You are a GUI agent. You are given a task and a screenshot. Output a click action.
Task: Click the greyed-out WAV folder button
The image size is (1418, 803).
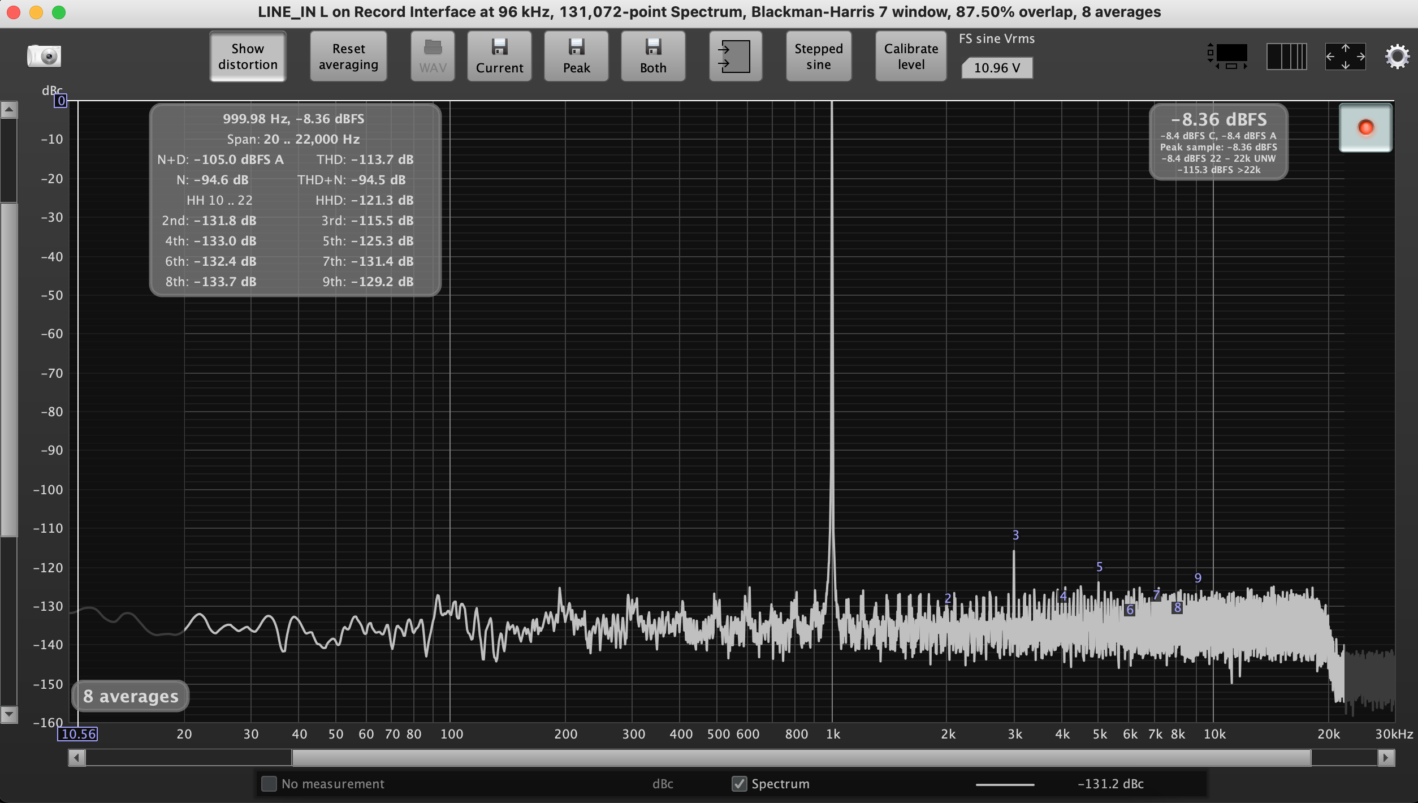pyautogui.click(x=433, y=57)
